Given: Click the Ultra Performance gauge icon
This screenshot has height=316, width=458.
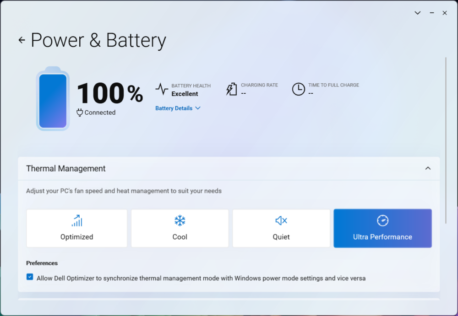Looking at the screenshot, I should pos(382,220).
